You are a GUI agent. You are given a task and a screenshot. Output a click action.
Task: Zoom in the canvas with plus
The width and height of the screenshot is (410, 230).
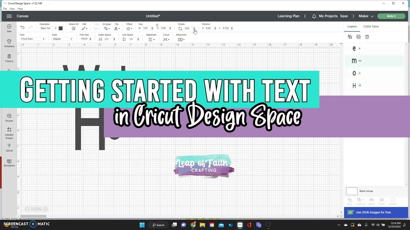pos(45,209)
